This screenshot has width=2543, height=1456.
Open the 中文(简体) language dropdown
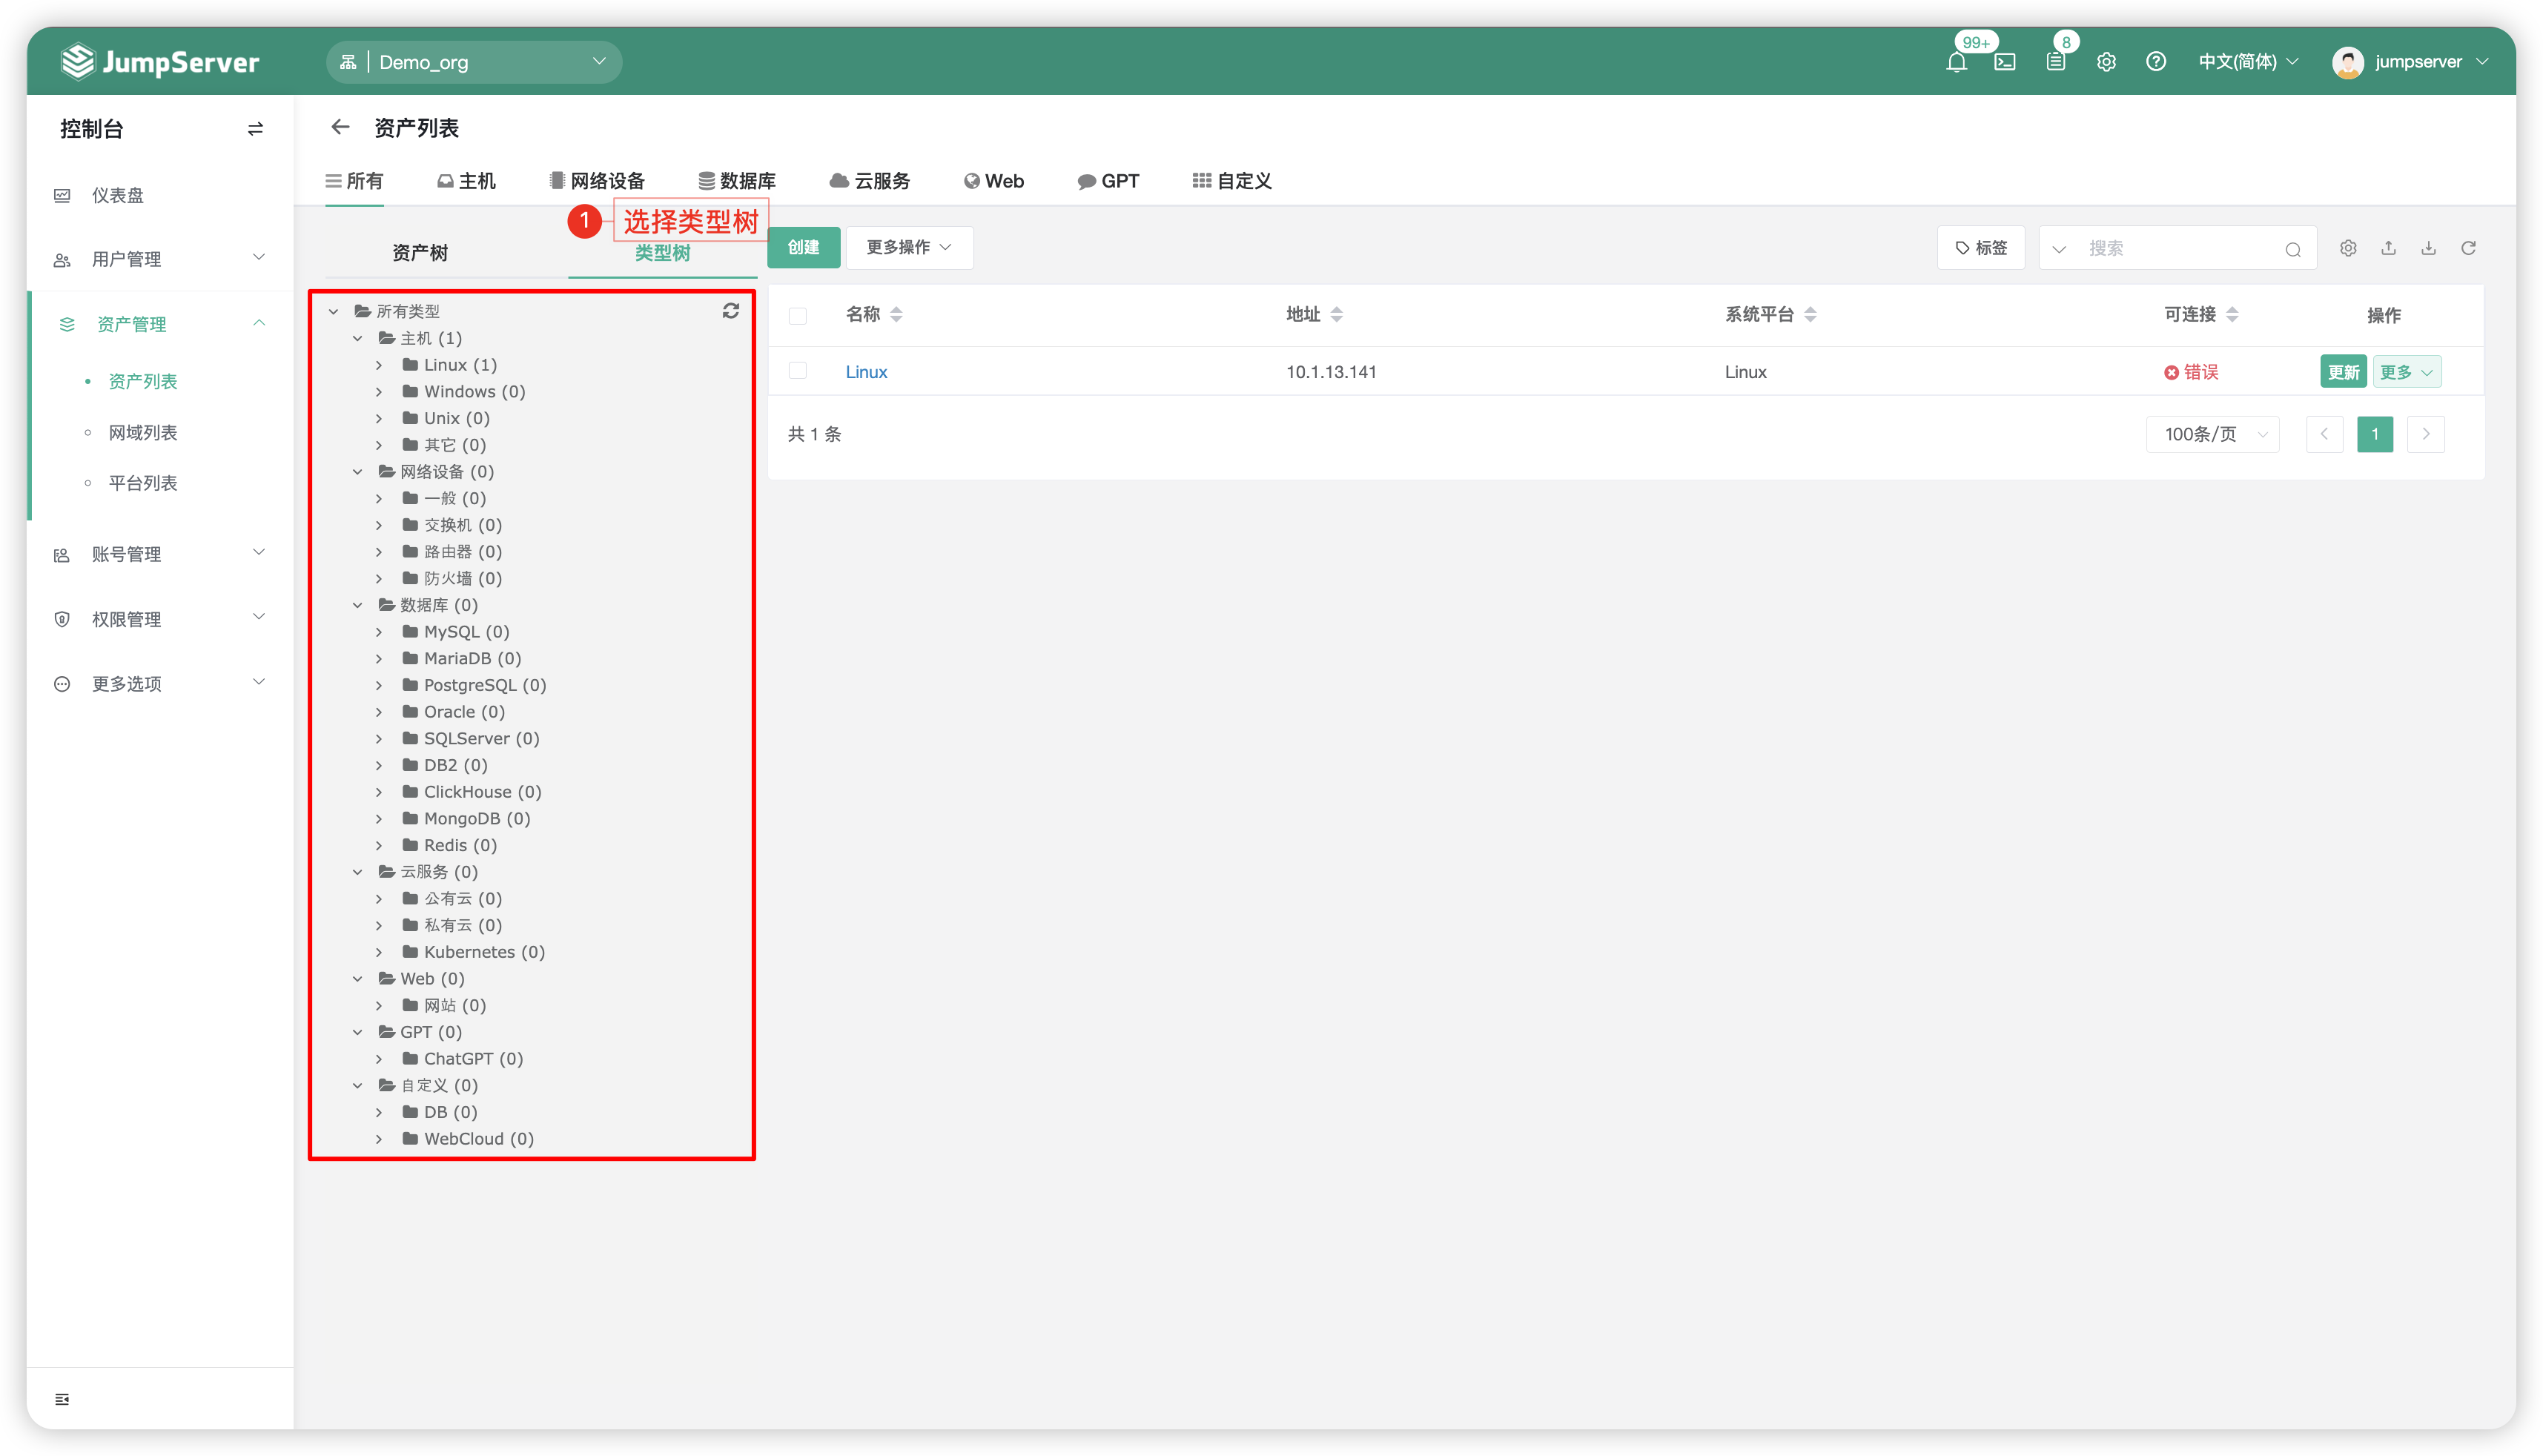(2248, 62)
